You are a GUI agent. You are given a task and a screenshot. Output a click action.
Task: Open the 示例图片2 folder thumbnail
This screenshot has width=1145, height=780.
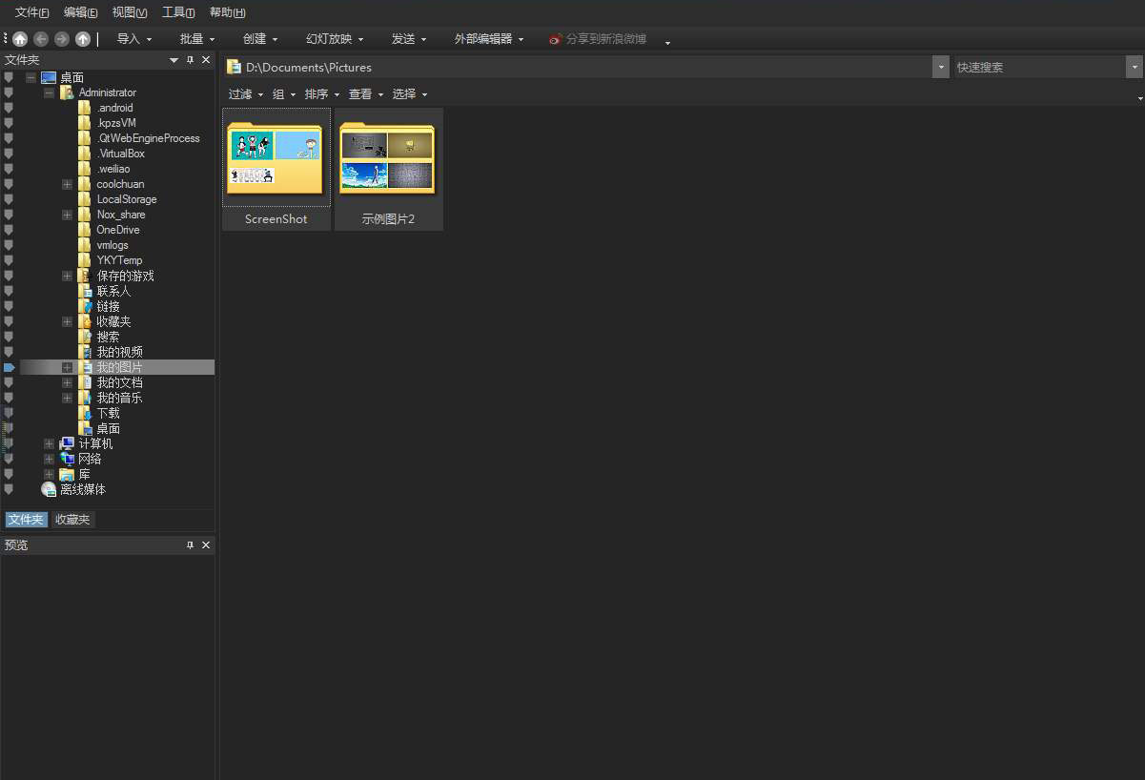coord(387,157)
